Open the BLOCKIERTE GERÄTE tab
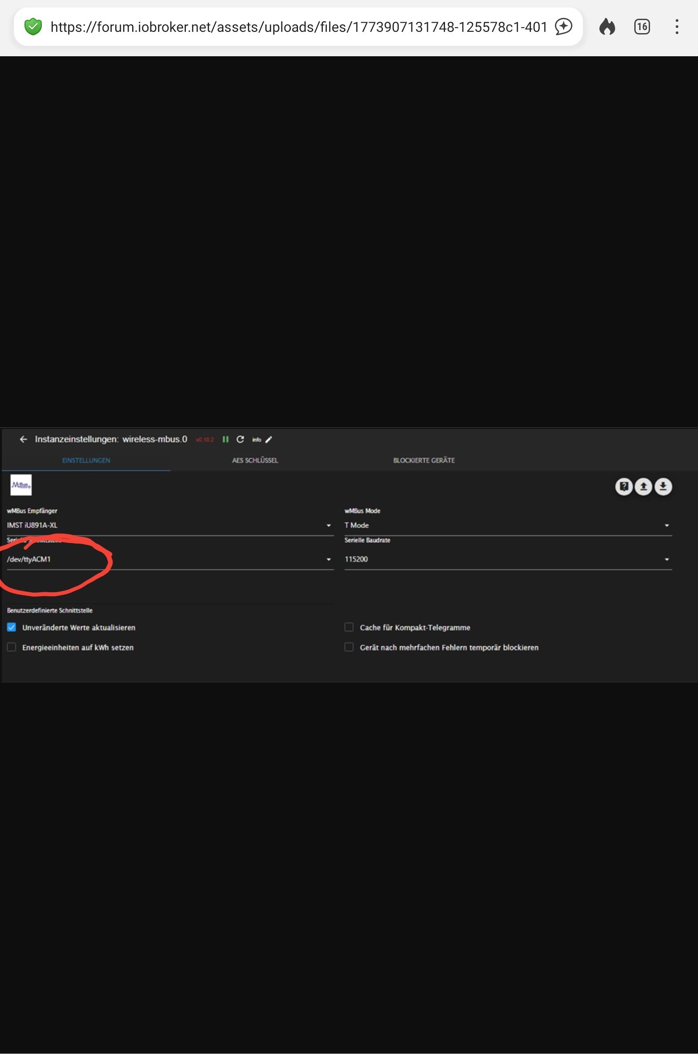This screenshot has height=1054, width=698. point(423,460)
